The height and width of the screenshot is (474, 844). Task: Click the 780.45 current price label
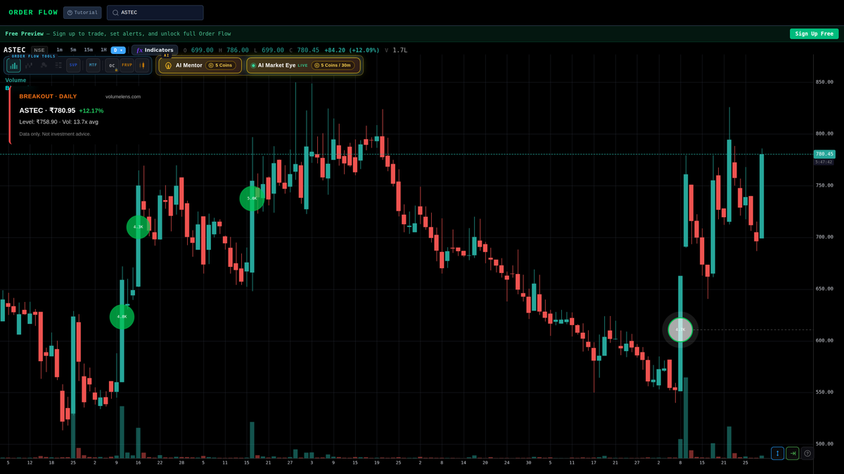(x=824, y=154)
